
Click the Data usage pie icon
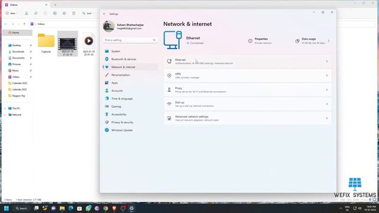point(297,41)
